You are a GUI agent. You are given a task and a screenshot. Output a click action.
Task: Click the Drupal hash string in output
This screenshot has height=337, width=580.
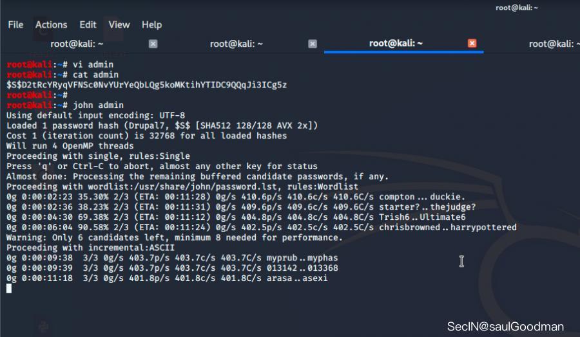146,85
